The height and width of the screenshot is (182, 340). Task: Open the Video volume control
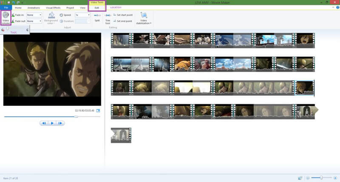6,18
